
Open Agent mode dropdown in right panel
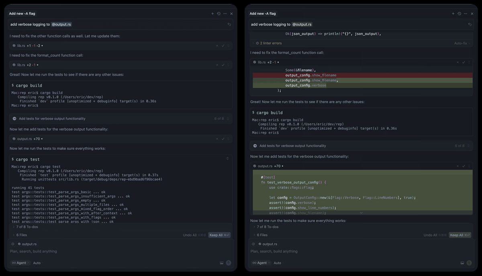[261, 263]
